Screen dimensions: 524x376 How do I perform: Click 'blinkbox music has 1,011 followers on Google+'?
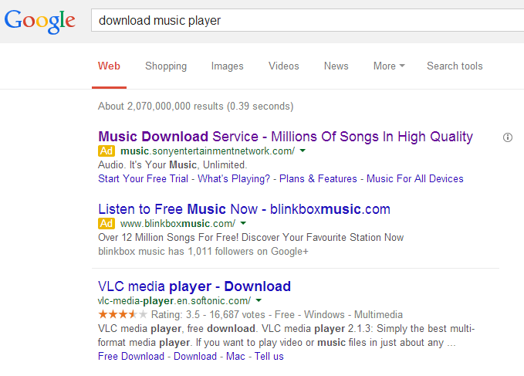(203, 252)
